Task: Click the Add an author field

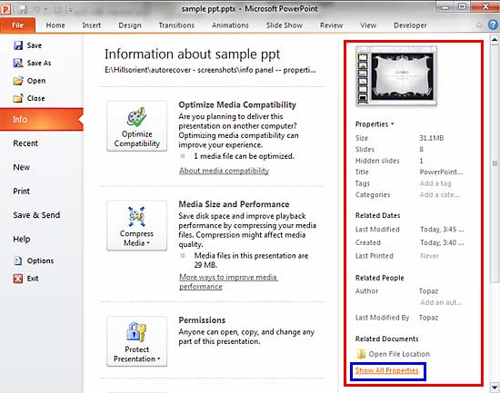Action: click(441, 302)
